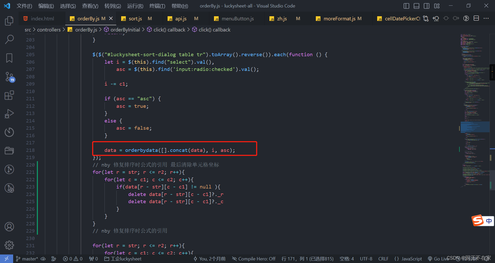Toggle Compile Hero: Off in status bar
Image resolution: width=495 pixels, height=263 pixels.
point(254,259)
